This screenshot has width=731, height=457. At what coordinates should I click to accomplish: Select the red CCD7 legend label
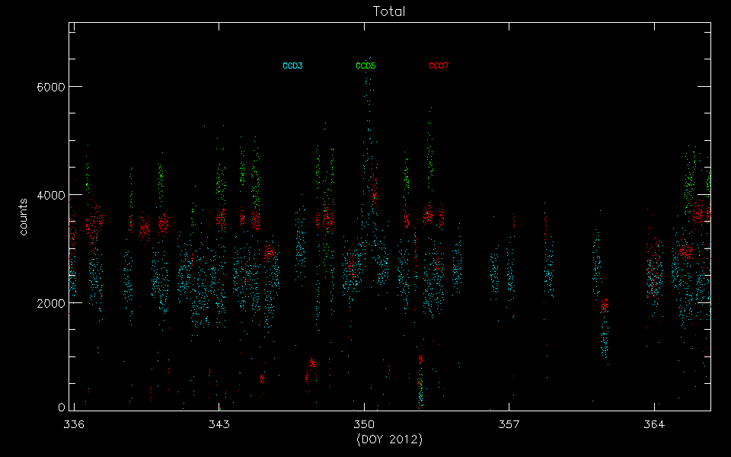pyautogui.click(x=439, y=66)
